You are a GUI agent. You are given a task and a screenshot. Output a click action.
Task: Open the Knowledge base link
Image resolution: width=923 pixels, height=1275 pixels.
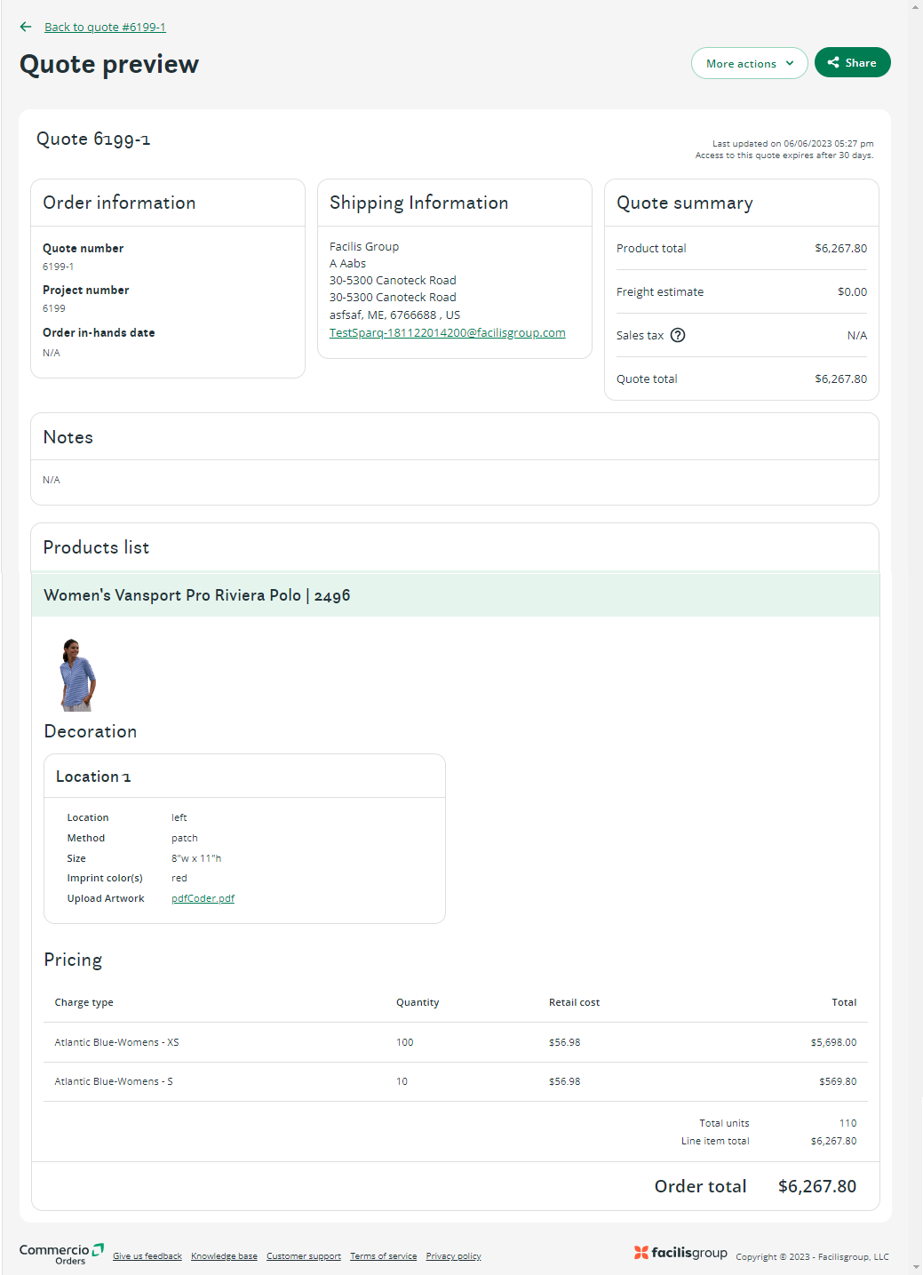(224, 1256)
